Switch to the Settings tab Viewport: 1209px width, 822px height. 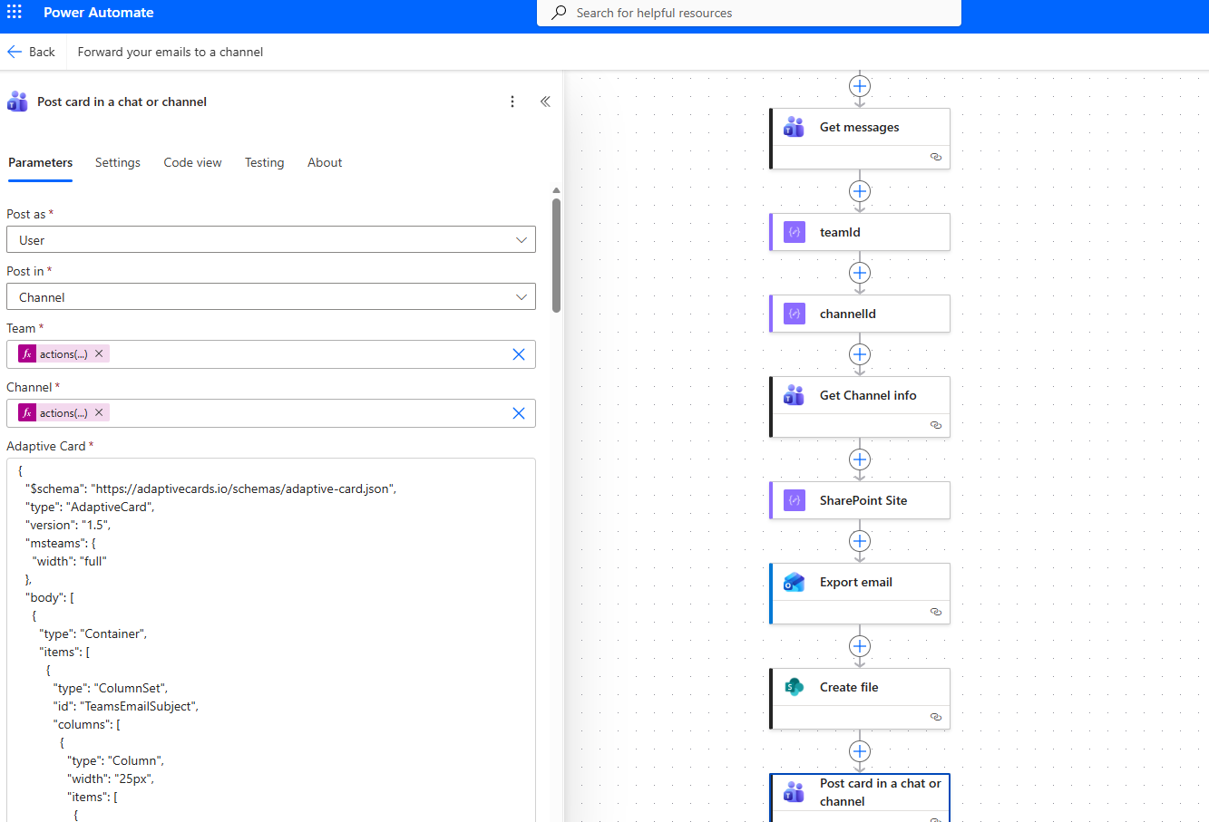pyautogui.click(x=118, y=163)
